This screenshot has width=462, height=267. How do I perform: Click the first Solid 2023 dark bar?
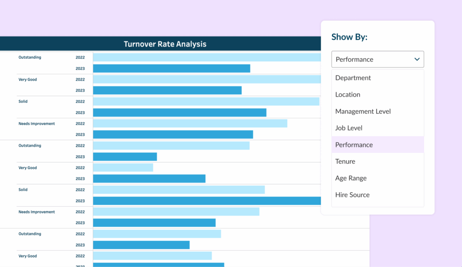[180, 113]
